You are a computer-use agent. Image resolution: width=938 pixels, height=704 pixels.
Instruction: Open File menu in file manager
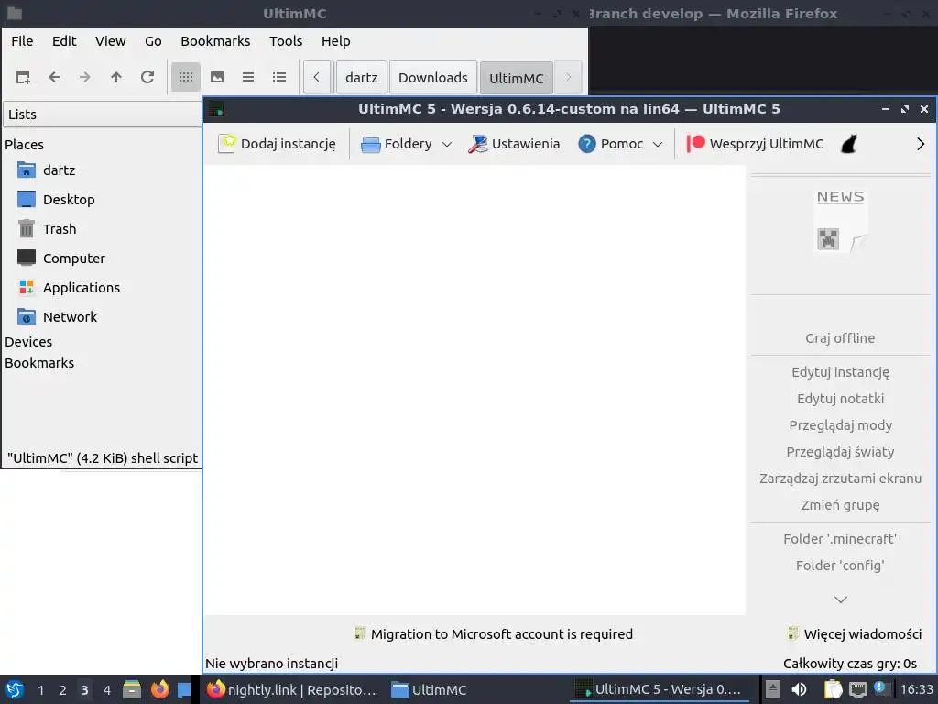click(22, 41)
